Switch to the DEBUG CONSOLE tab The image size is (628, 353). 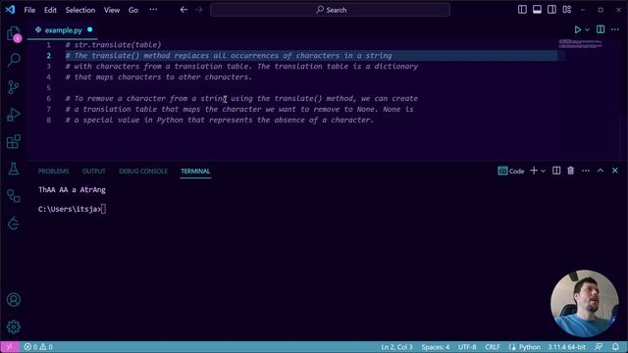(x=143, y=172)
